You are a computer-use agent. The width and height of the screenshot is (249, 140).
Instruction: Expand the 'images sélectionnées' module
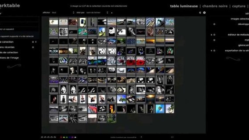click(x=240, y=19)
